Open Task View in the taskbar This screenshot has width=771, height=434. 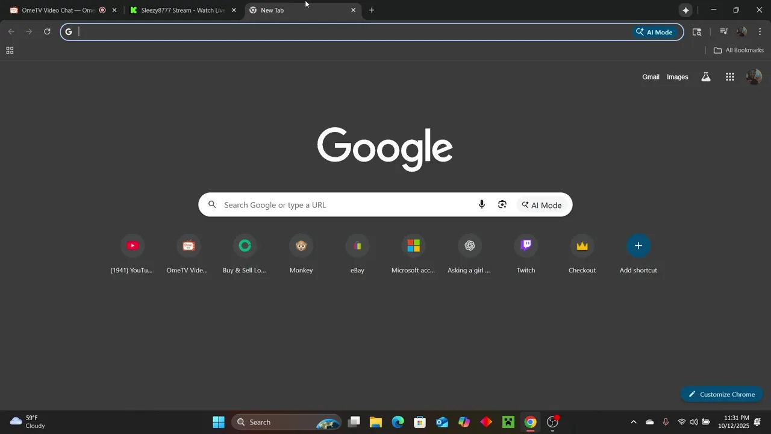(354, 422)
